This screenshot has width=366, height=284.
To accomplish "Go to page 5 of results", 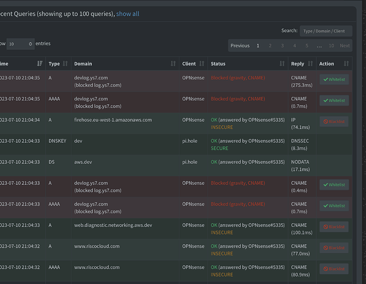I will pyautogui.click(x=307, y=46).
